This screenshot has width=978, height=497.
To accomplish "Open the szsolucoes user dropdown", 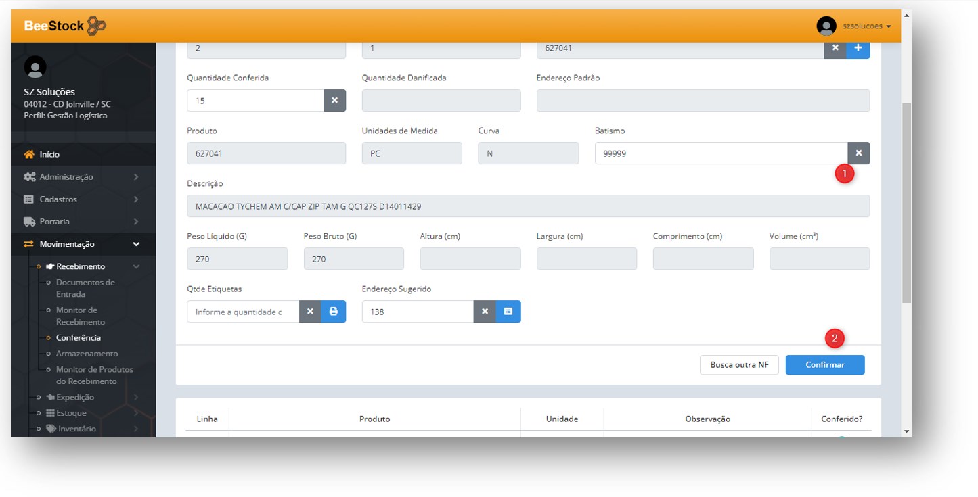I will tap(855, 26).
